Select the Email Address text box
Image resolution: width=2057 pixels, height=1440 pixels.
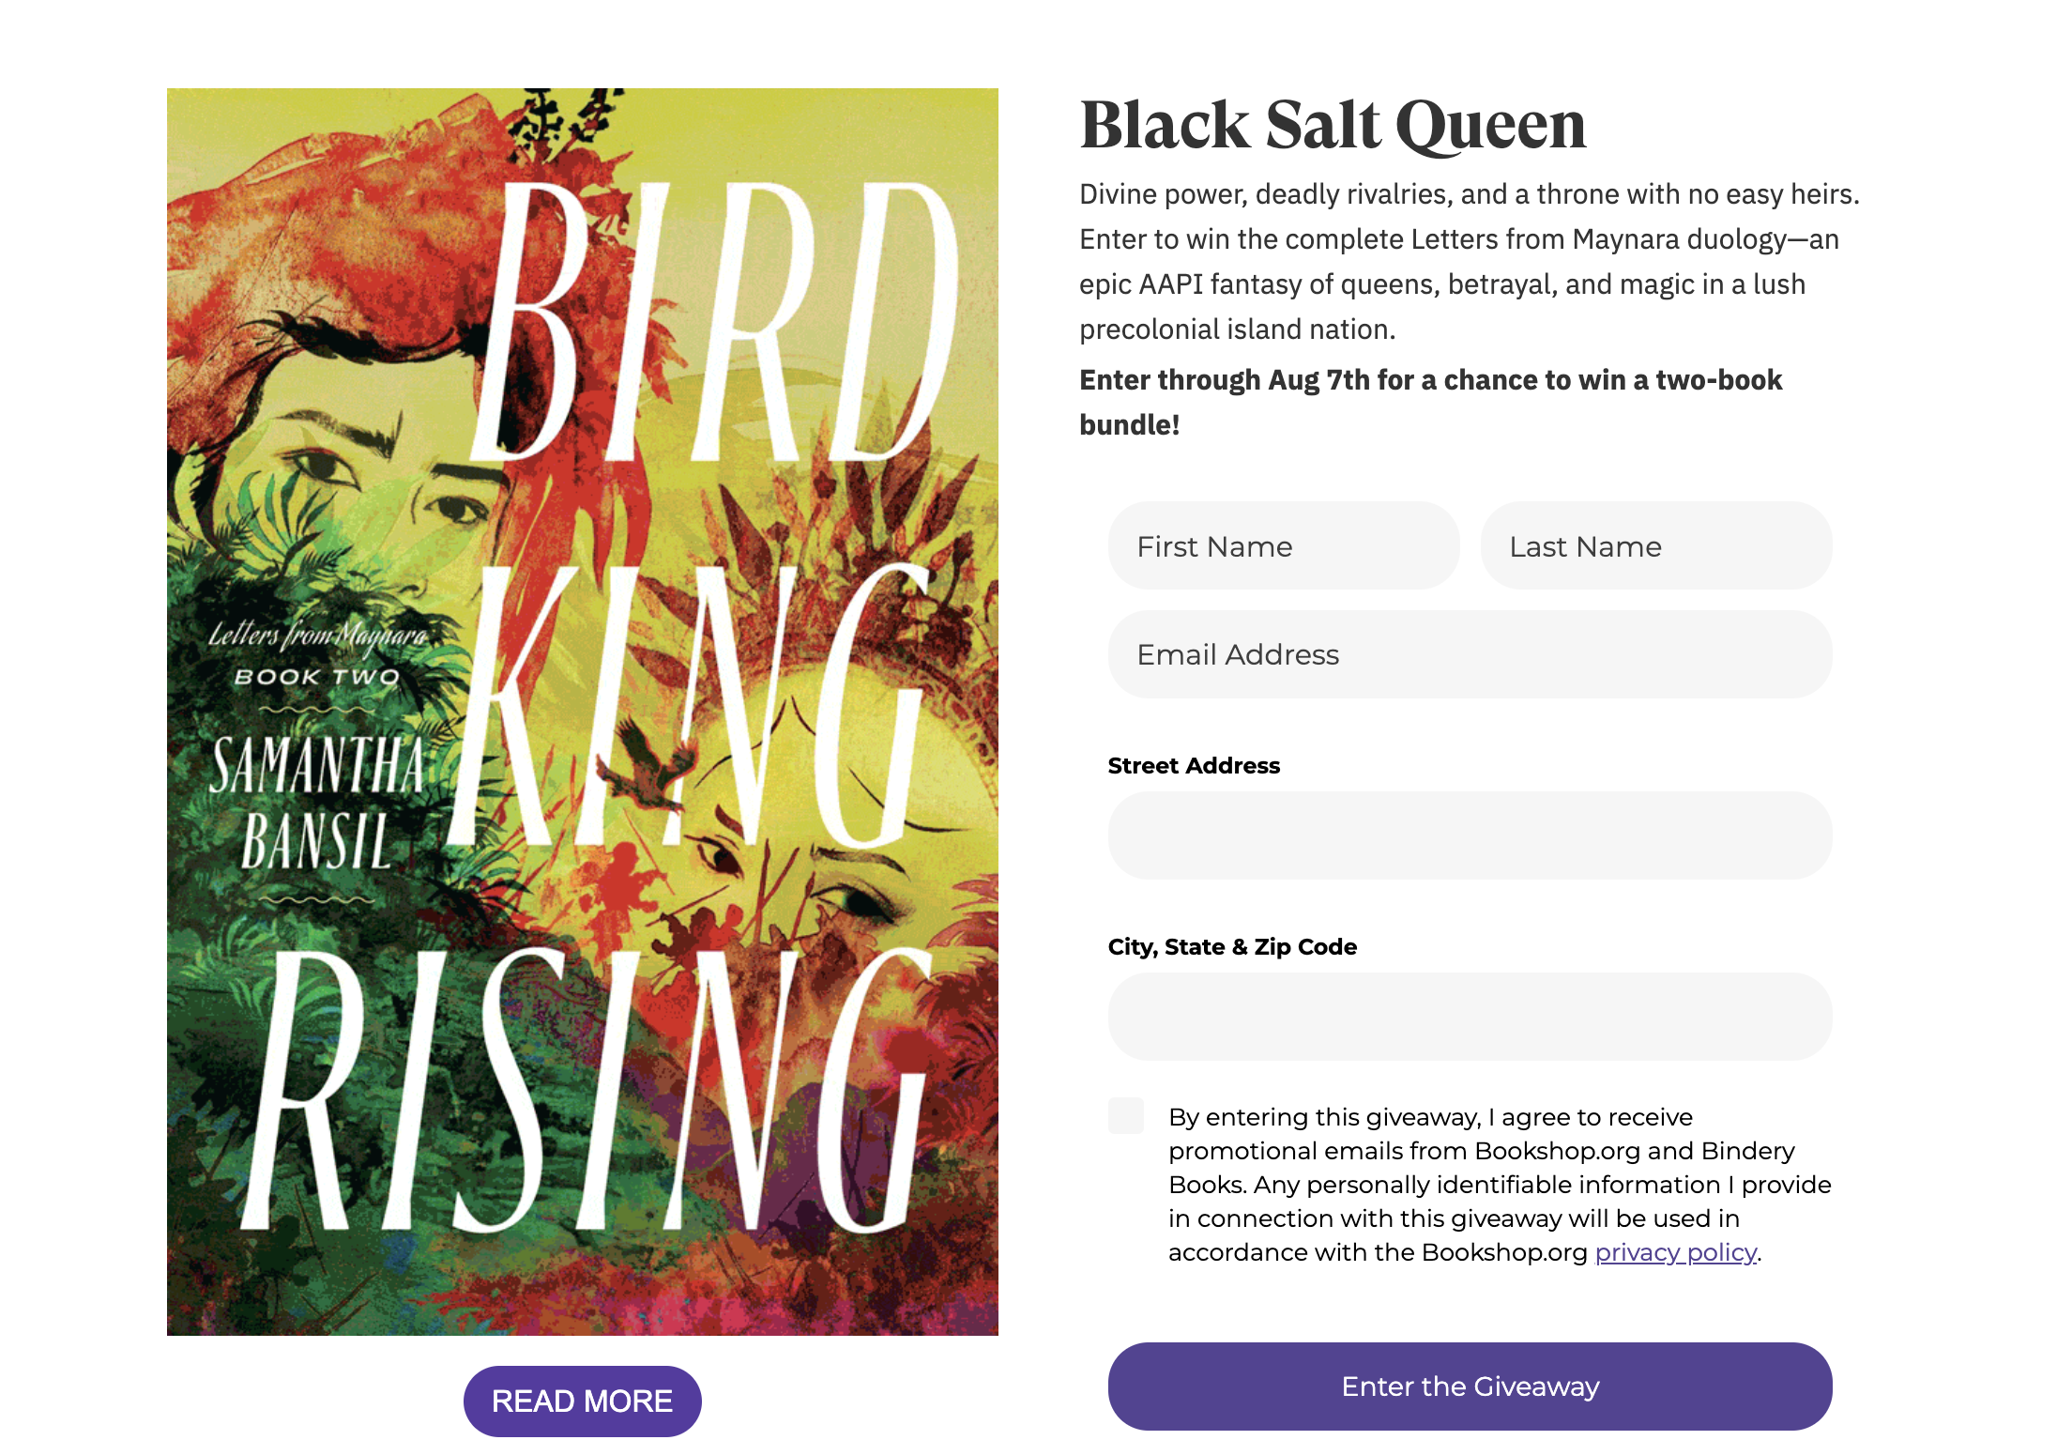click(x=1470, y=654)
